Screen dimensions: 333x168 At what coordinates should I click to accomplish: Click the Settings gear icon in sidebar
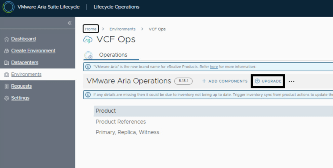[x=7, y=98]
